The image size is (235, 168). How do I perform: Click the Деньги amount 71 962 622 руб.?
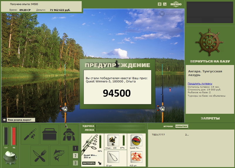point(60,10)
